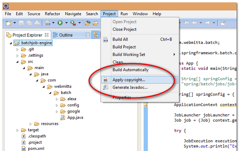Open the Help menu

click(x=157, y=14)
